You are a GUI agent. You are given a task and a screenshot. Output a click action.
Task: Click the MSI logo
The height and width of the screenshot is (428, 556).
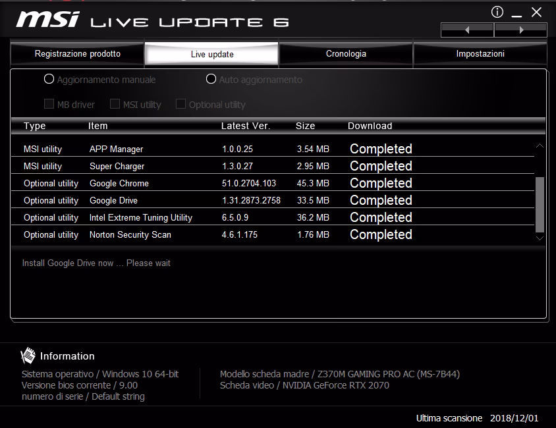click(x=47, y=19)
